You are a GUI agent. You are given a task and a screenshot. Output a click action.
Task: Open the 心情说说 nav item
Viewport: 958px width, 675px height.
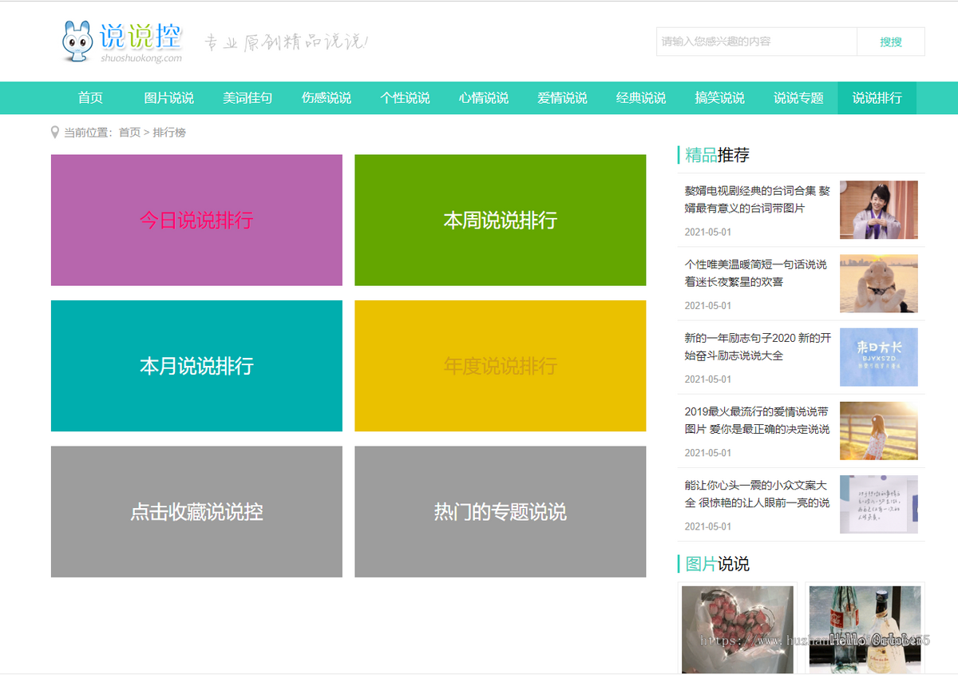[x=484, y=97]
